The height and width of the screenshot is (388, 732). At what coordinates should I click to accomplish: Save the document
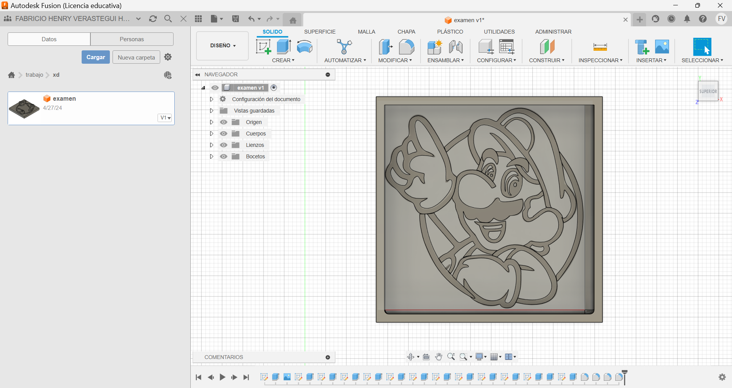(235, 19)
